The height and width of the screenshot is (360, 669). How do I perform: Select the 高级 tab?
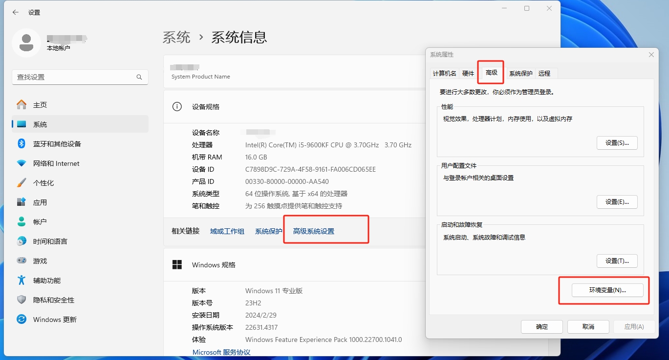(x=491, y=73)
